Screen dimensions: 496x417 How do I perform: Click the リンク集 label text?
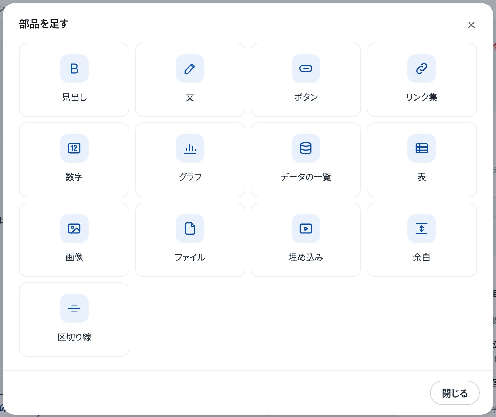tap(422, 97)
